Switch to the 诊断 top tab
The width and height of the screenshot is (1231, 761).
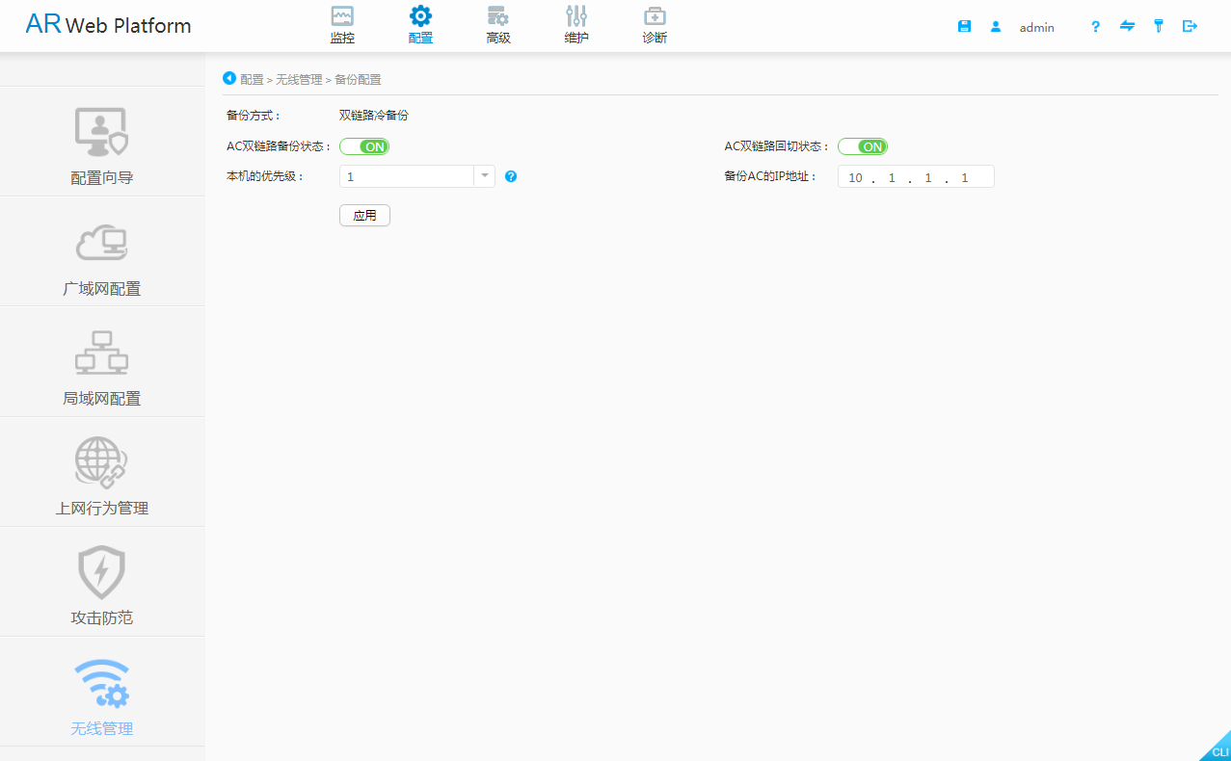click(x=655, y=26)
